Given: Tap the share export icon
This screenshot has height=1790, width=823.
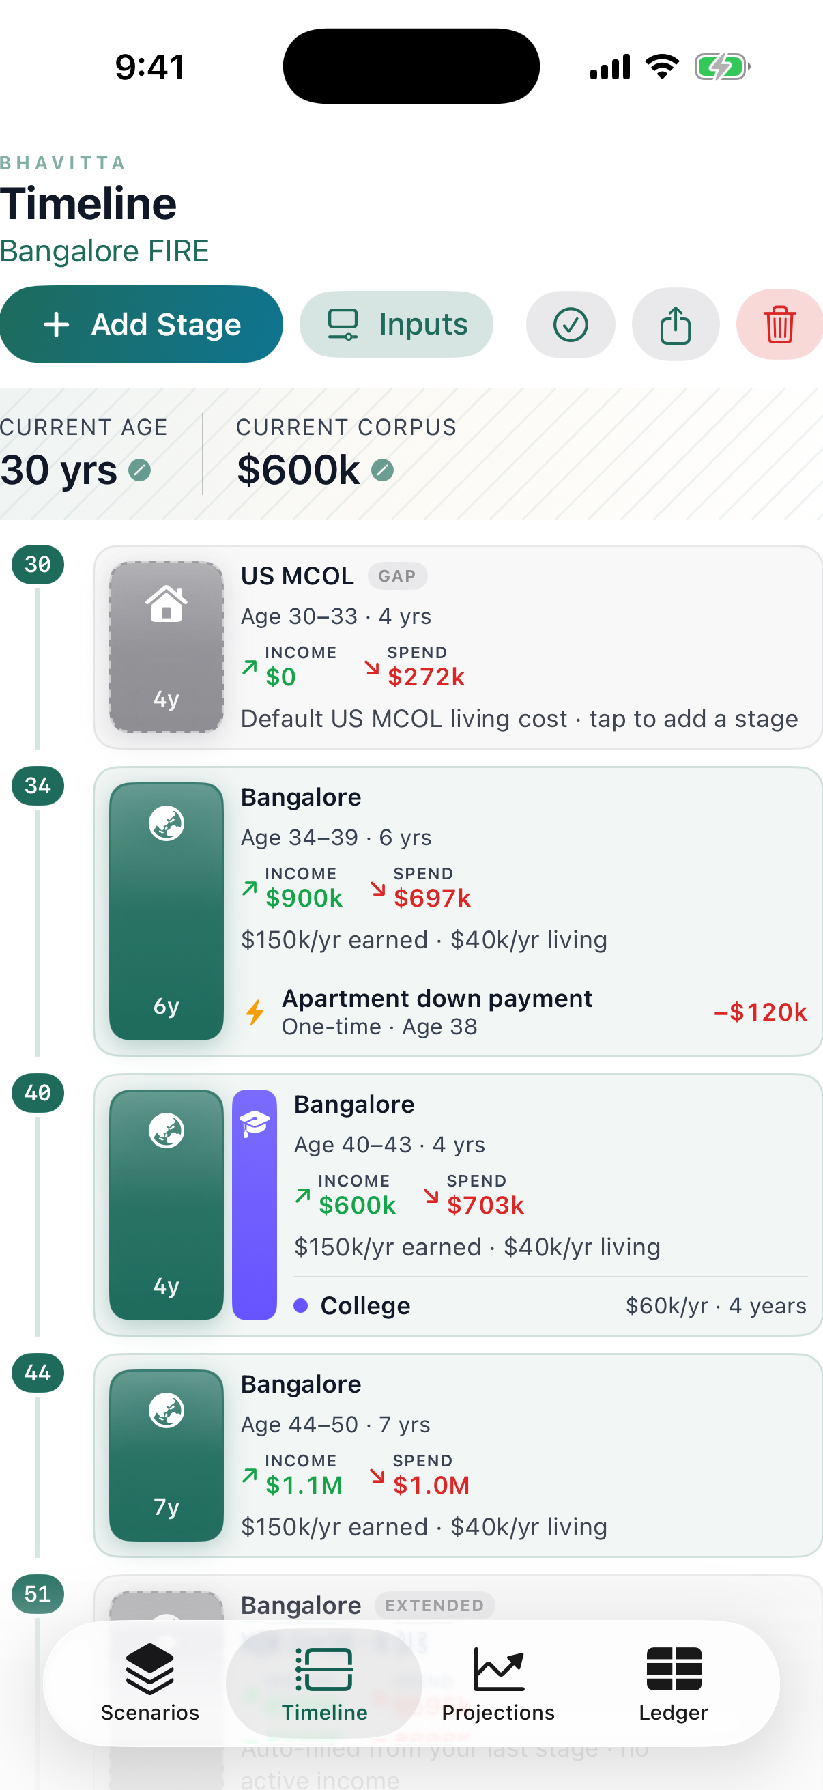Looking at the screenshot, I should 675,324.
